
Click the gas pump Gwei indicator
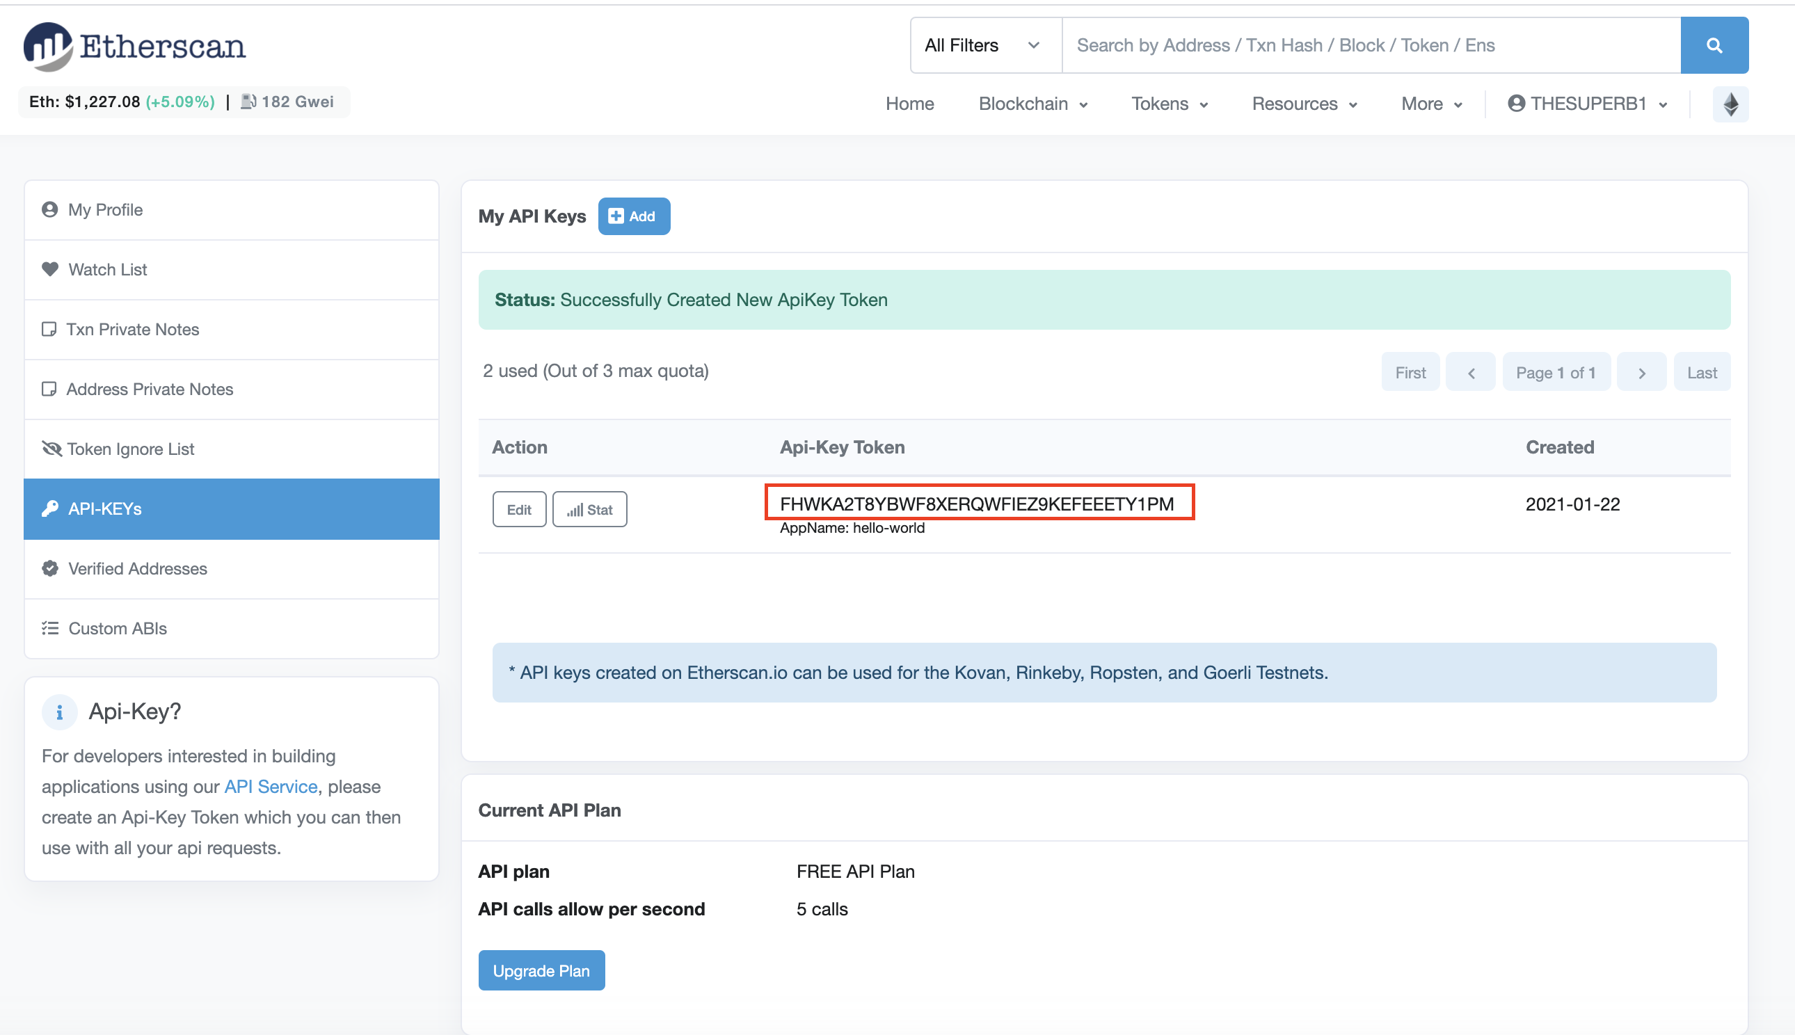pos(287,102)
